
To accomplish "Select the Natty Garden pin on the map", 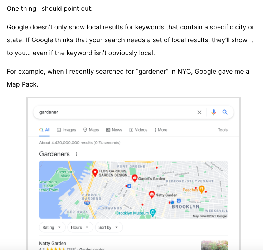I will pos(151,195).
